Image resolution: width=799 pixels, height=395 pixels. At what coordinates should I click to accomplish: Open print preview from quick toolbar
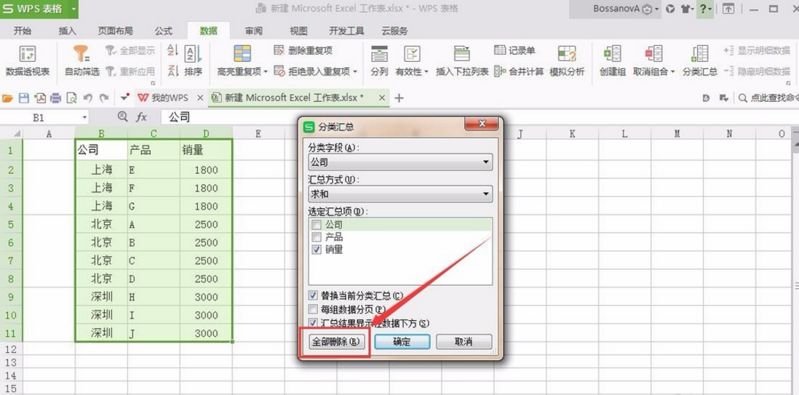pyautogui.click(x=71, y=98)
